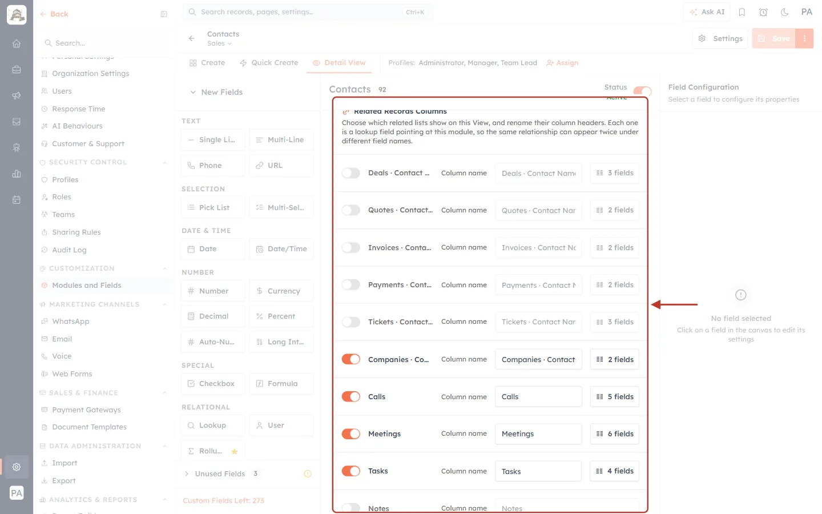
Task: Click the three-dot menu next to Save
Action: point(804,38)
